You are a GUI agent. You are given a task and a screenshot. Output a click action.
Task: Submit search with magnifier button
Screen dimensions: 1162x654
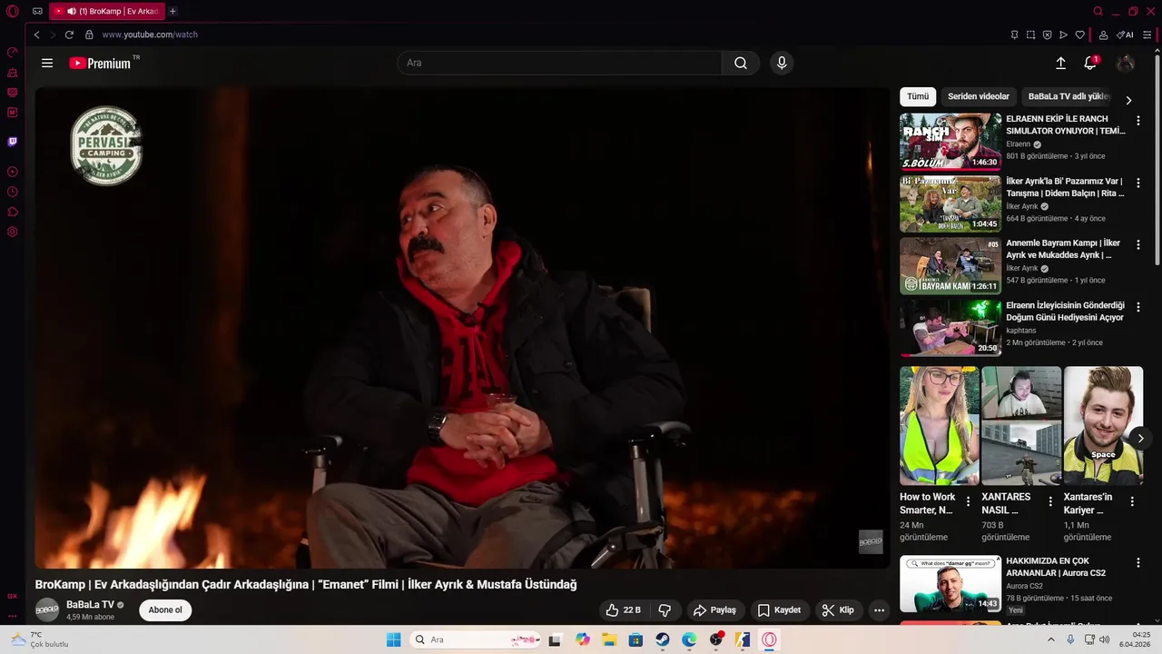[741, 63]
